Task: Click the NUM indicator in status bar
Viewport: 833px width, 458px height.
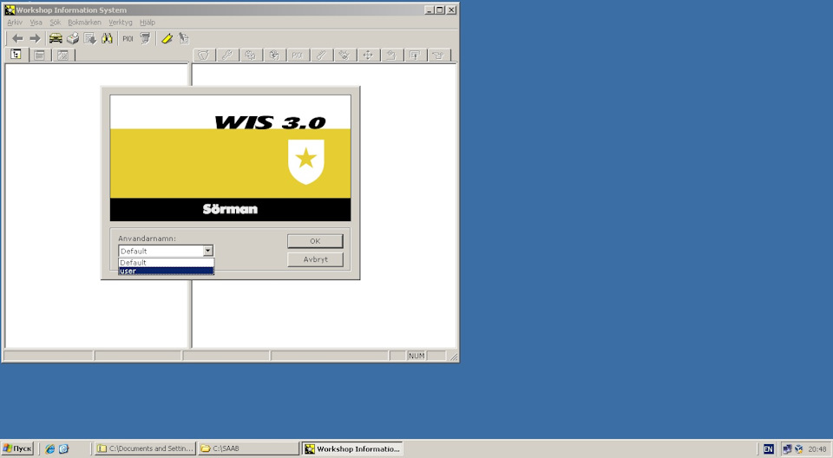Action: point(416,356)
